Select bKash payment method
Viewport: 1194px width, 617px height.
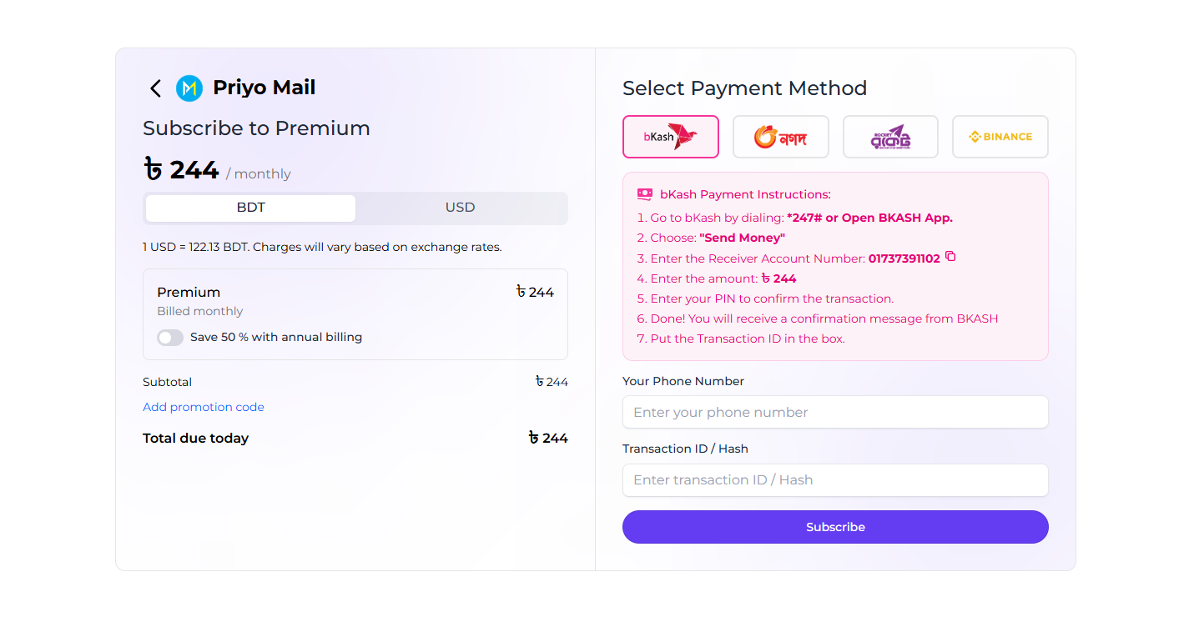point(670,137)
